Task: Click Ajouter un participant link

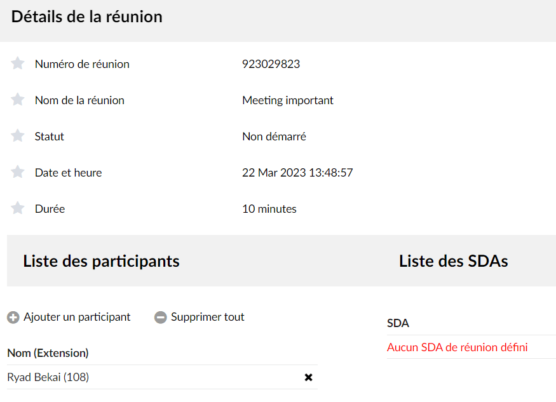Action: 77,317
